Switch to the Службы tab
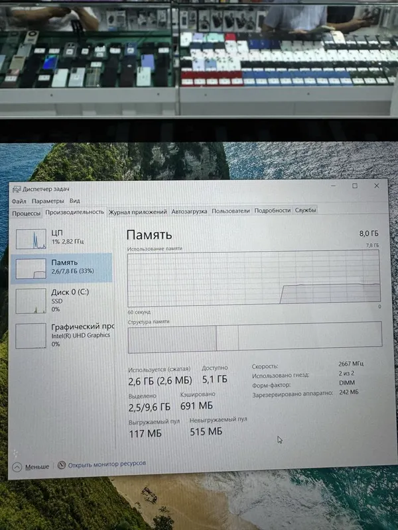 [305, 210]
